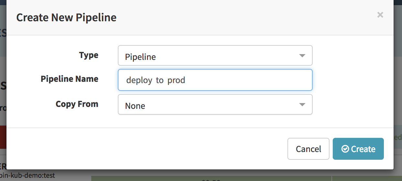
Task: Focus the Pipeline Name input field
Action: 215,80
